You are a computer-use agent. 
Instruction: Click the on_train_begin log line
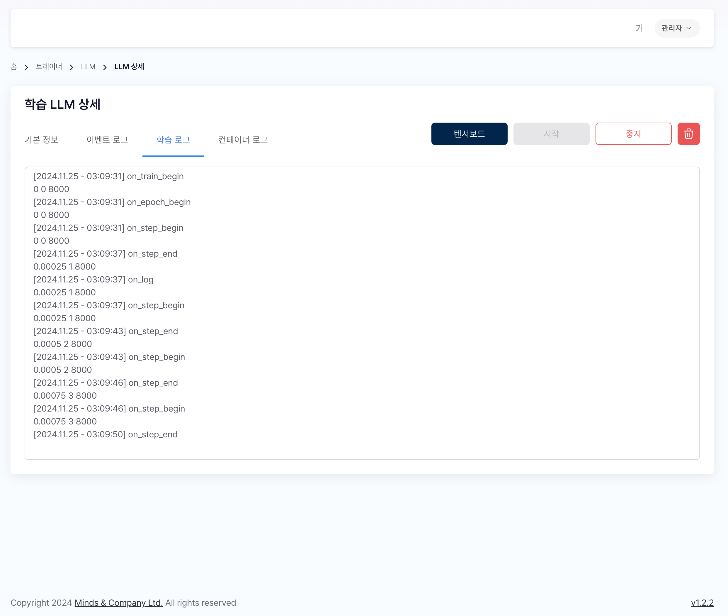tap(108, 176)
